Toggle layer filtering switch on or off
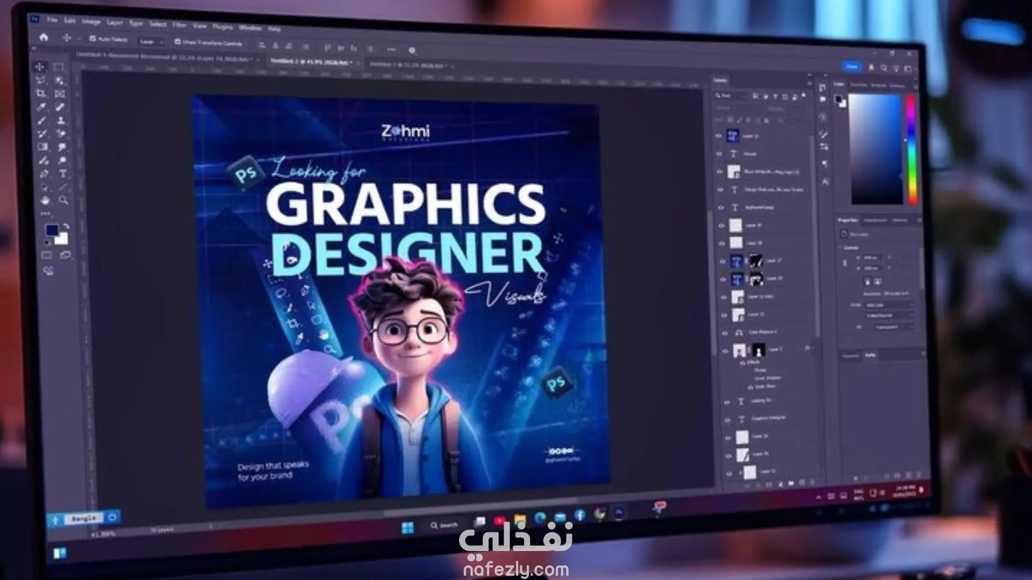Viewport: 1032px width, 580px height. pos(804,96)
